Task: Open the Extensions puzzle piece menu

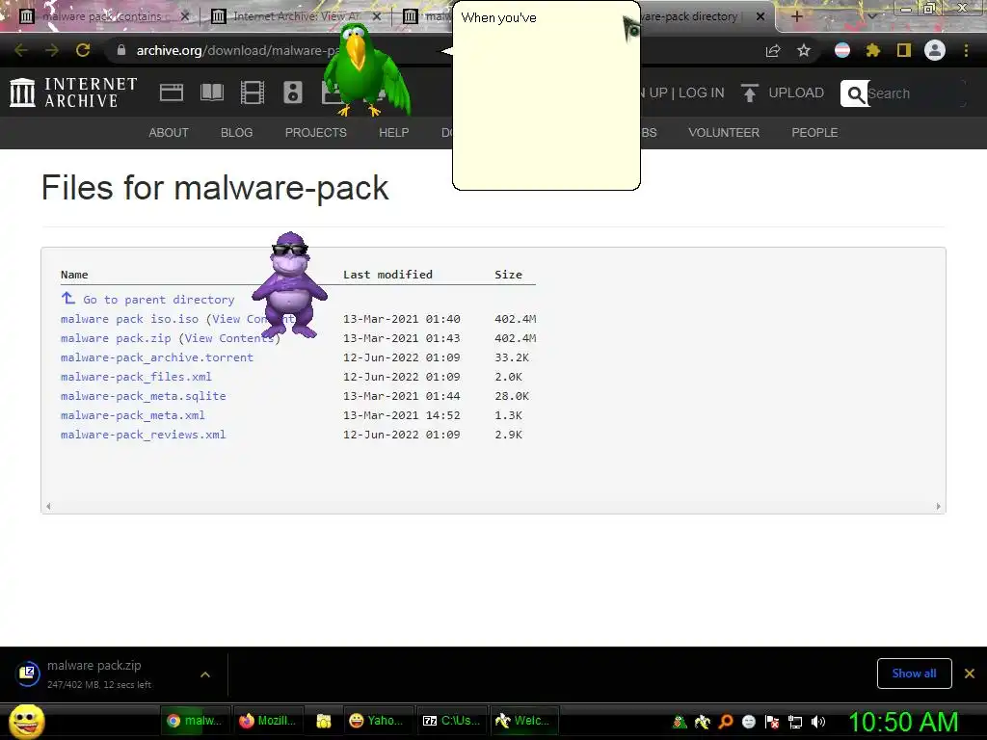Action: (873, 50)
